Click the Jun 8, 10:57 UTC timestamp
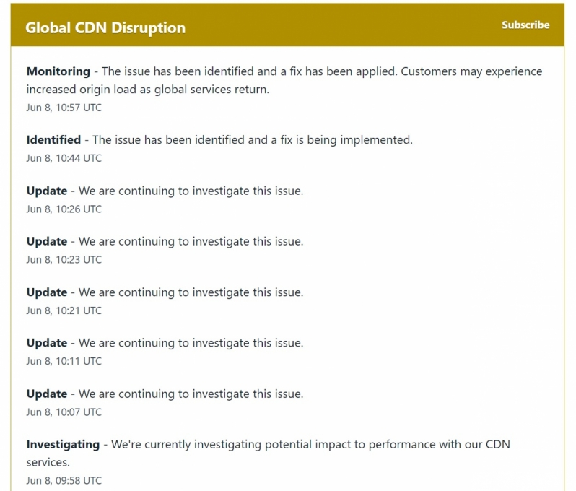This screenshot has height=491, width=576. 64,108
